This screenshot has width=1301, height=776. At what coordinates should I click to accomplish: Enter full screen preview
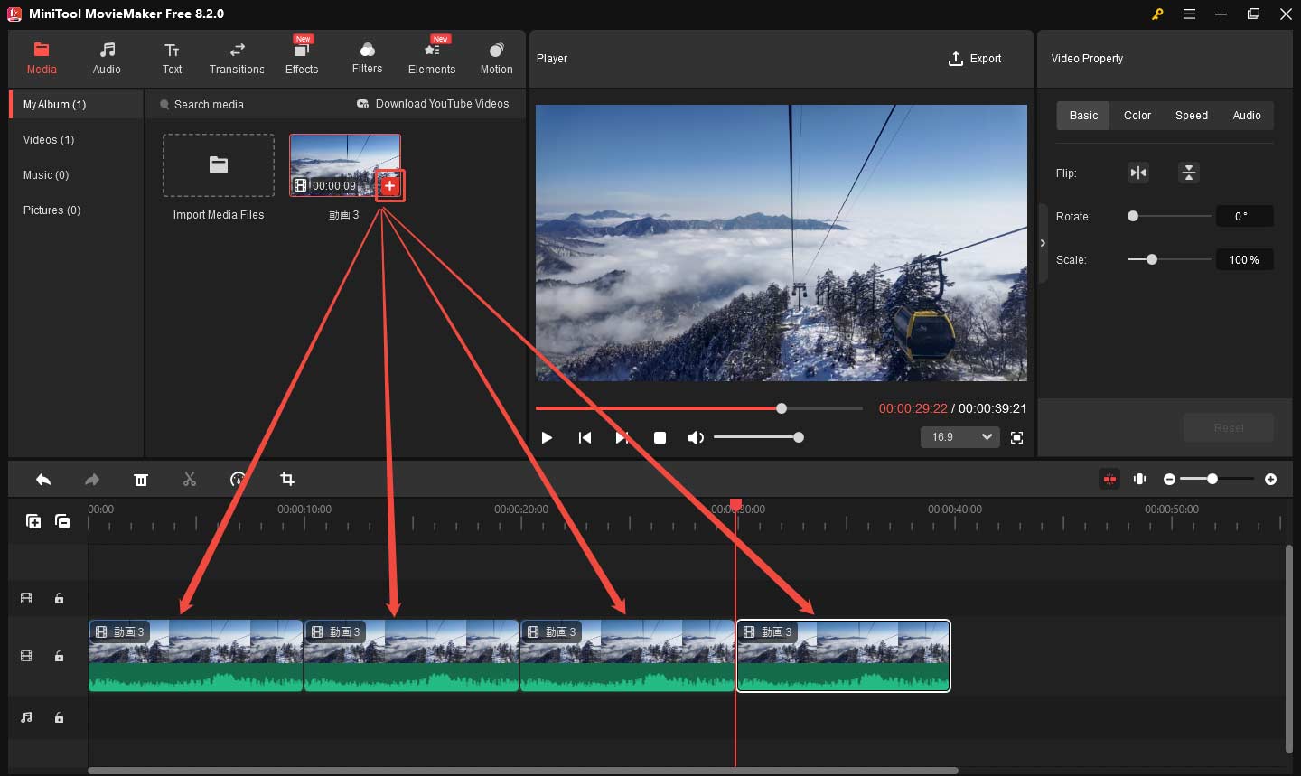point(1016,437)
